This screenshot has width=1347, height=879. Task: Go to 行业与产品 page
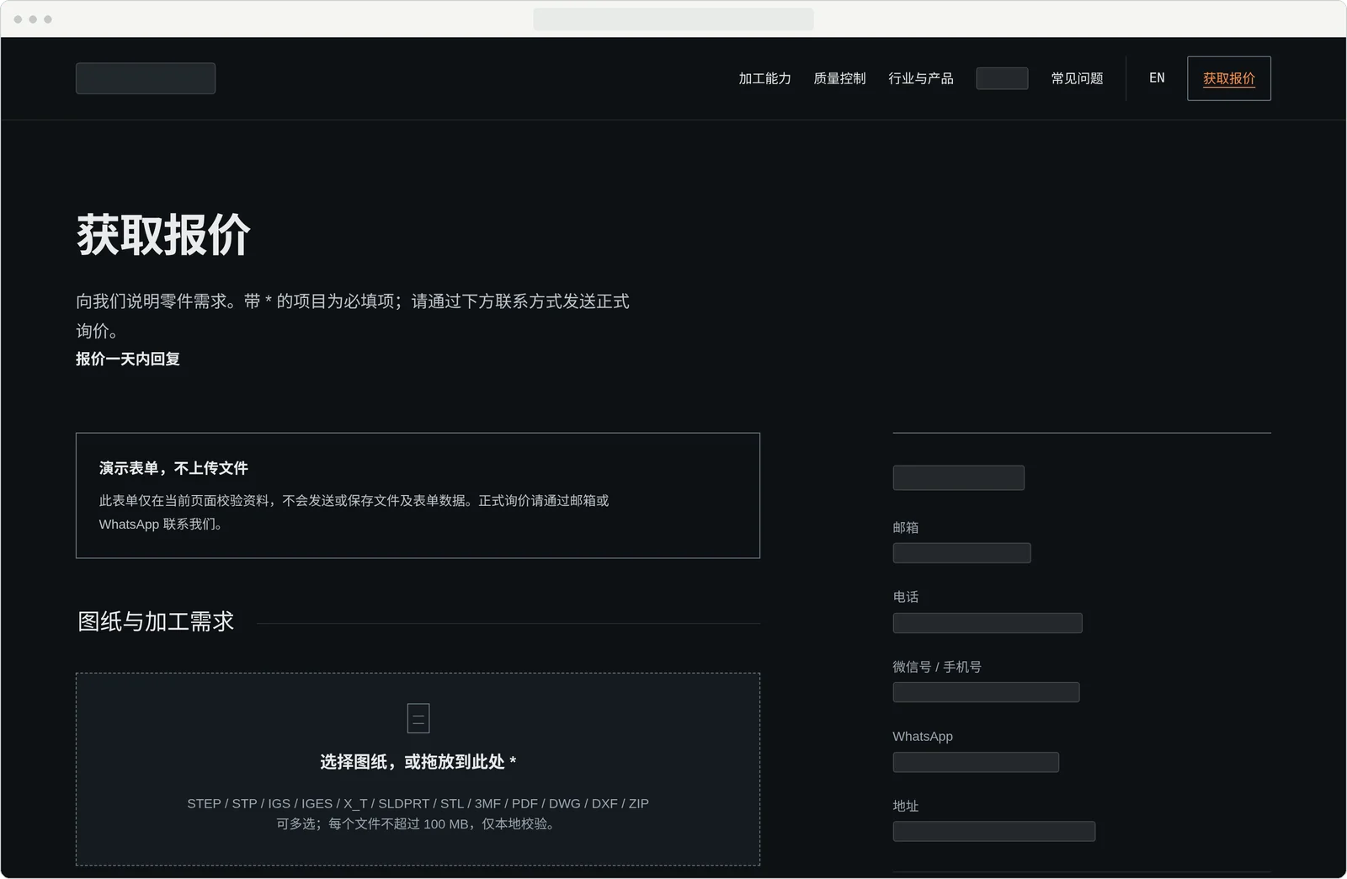921,78
